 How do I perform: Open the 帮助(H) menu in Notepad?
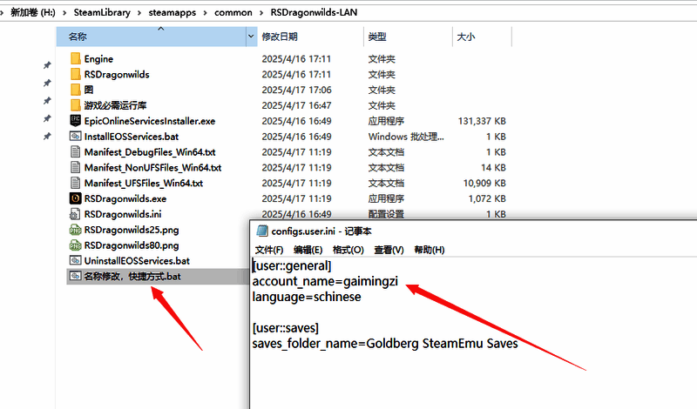pyautogui.click(x=430, y=250)
